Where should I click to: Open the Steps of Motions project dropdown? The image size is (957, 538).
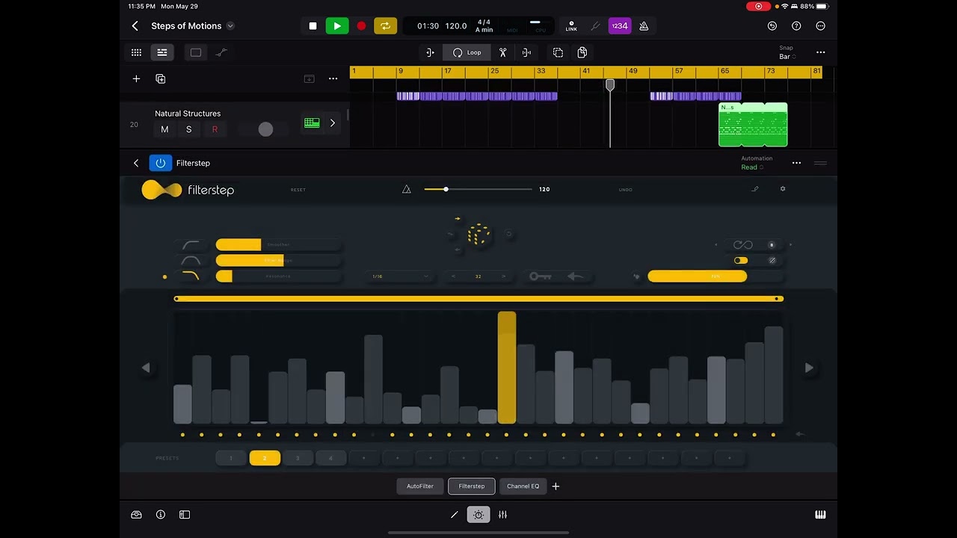(230, 26)
